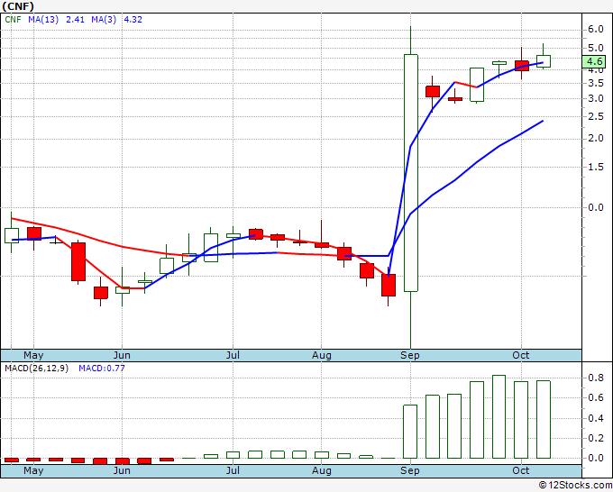Click the tallest MACD histogram bar
The height and width of the screenshot is (492, 613).
pyautogui.click(x=499, y=416)
